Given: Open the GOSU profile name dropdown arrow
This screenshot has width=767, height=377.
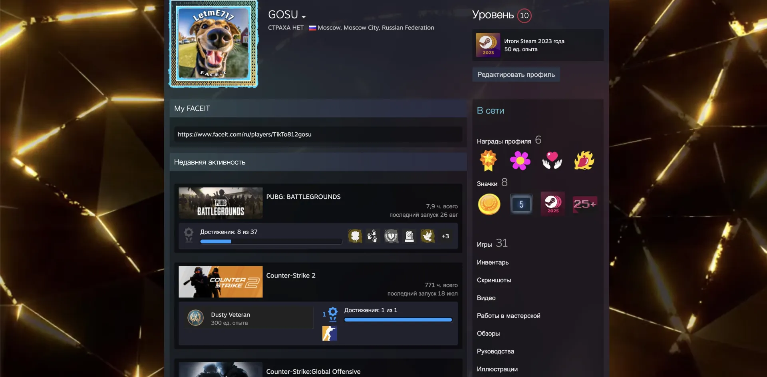Looking at the screenshot, I should pos(304,17).
